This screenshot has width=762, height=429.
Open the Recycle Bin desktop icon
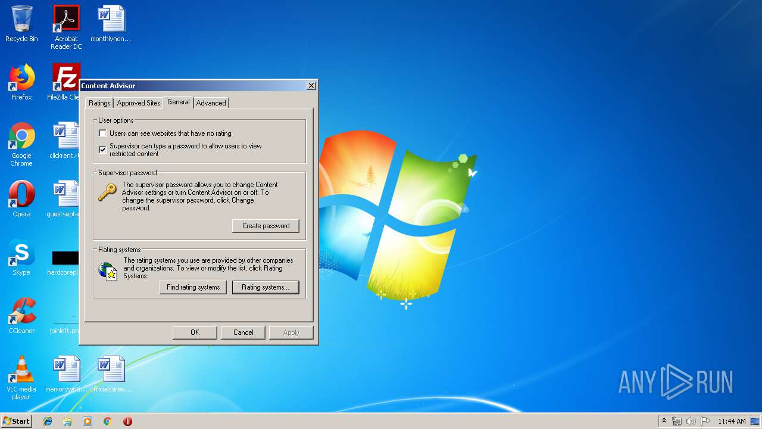(21, 24)
